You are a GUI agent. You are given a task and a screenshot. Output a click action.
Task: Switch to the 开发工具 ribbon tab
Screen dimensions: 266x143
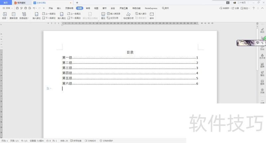pyautogui.click(x=123, y=8)
